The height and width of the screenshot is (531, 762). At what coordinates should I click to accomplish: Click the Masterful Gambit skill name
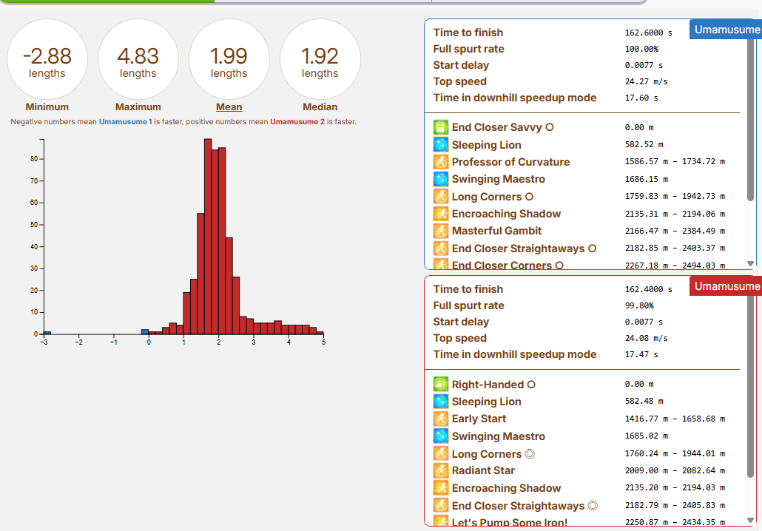coord(496,231)
